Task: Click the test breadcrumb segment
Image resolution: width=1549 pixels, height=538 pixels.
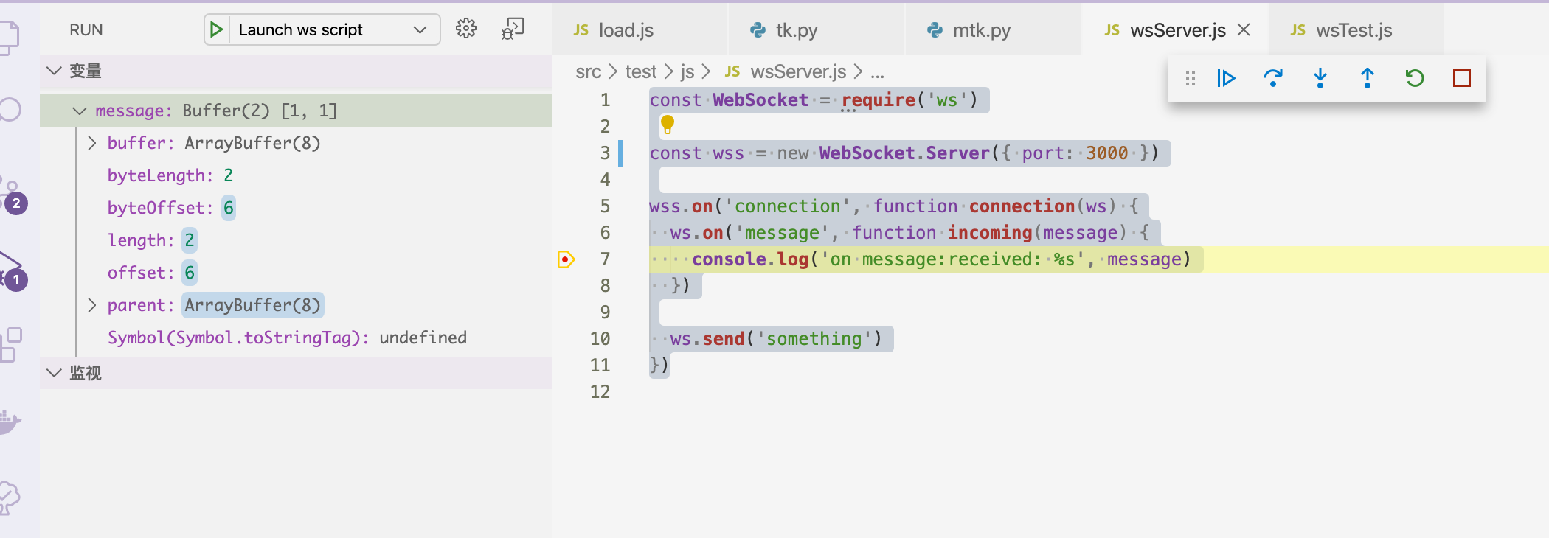Action: coord(640,71)
